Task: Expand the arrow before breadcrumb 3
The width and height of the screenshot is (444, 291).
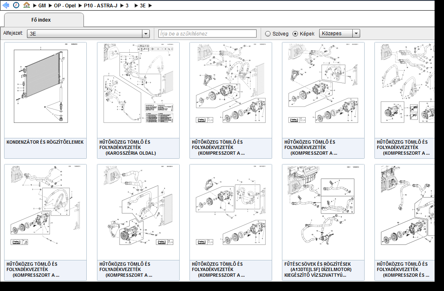Action: 122,6
